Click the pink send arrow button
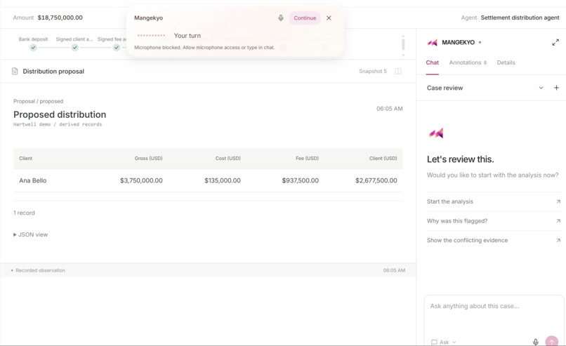The image size is (566, 346). (x=551, y=341)
